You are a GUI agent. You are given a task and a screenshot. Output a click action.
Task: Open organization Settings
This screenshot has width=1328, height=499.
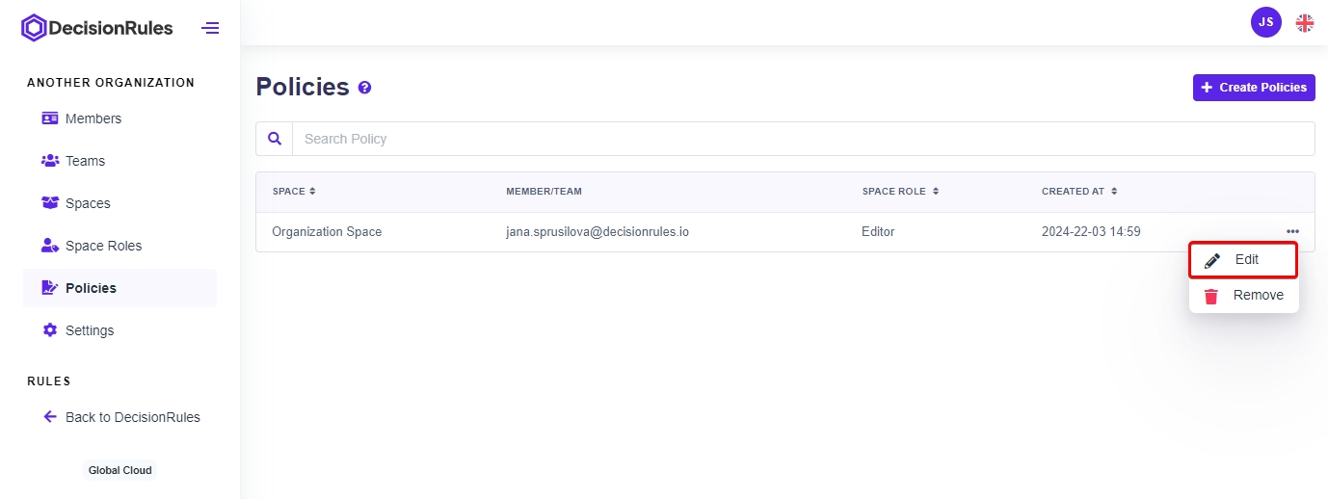[89, 330]
